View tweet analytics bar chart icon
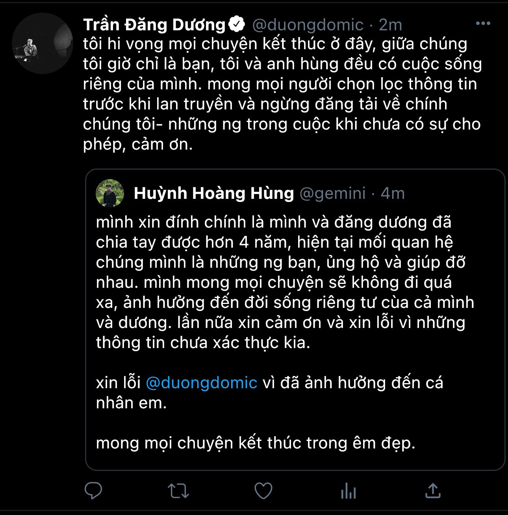This screenshot has height=515, width=508. 349,491
